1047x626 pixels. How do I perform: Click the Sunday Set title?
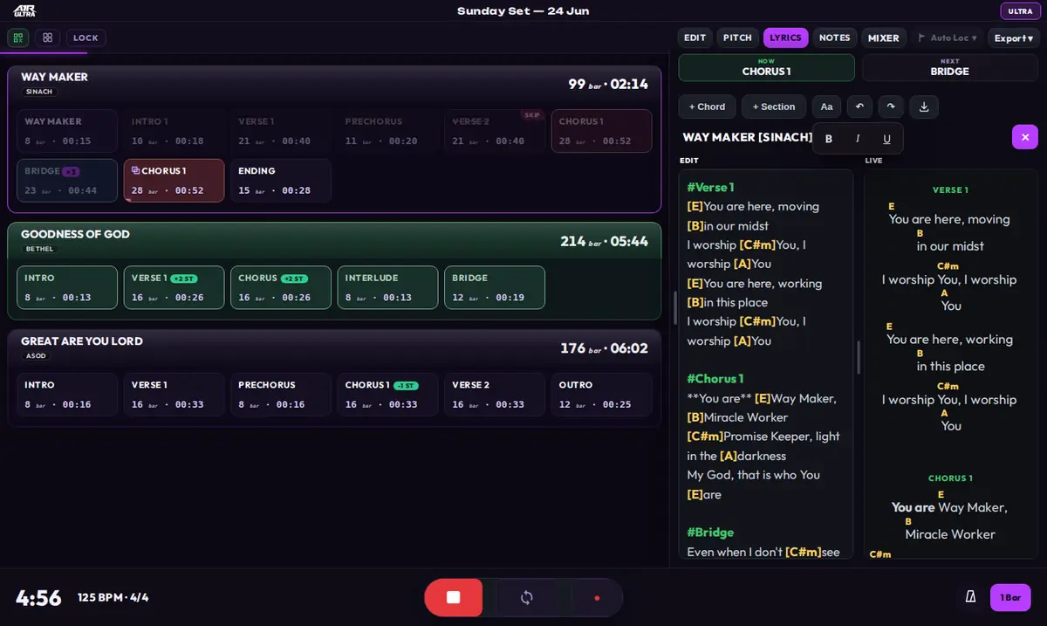click(x=523, y=11)
